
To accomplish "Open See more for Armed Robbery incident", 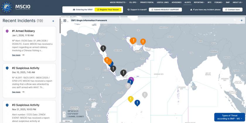I will tap(16, 55).
